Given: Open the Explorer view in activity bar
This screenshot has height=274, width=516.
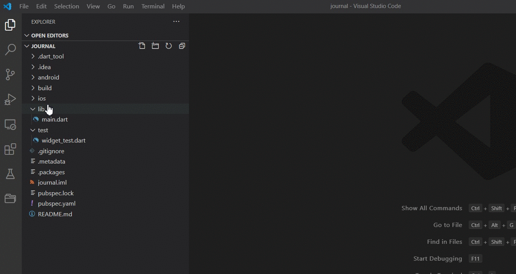Looking at the screenshot, I should pyautogui.click(x=10, y=25).
